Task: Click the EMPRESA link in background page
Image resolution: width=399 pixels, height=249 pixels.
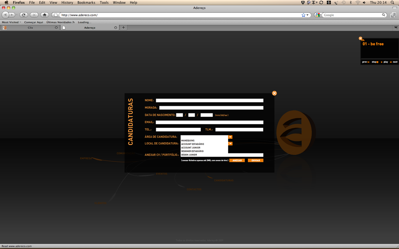Action: point(86,158)
